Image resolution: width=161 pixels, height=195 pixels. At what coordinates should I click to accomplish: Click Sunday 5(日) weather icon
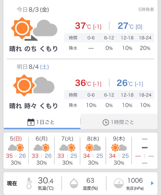pos(16,147)
